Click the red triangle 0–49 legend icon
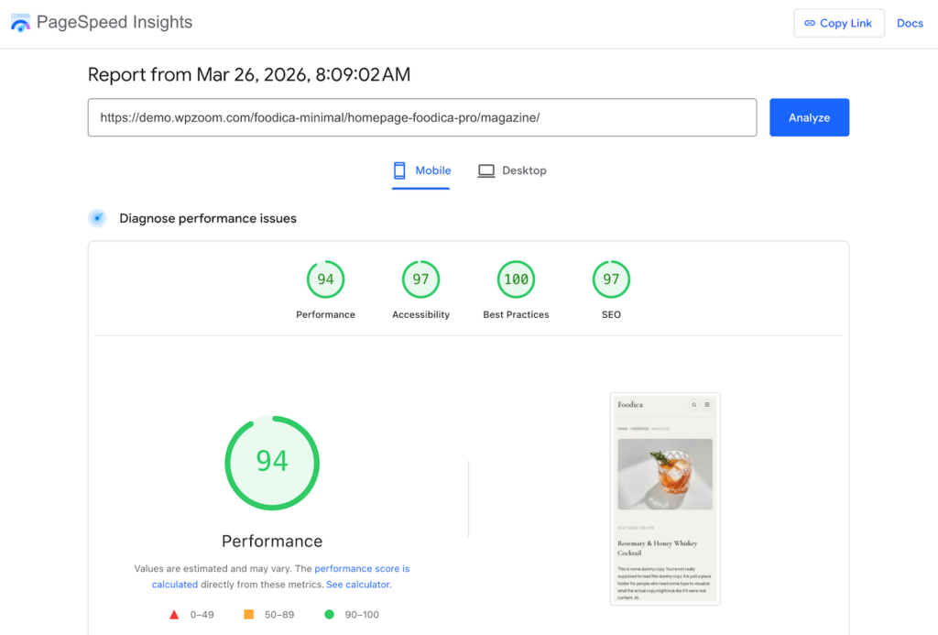 (x=174, y=614)
